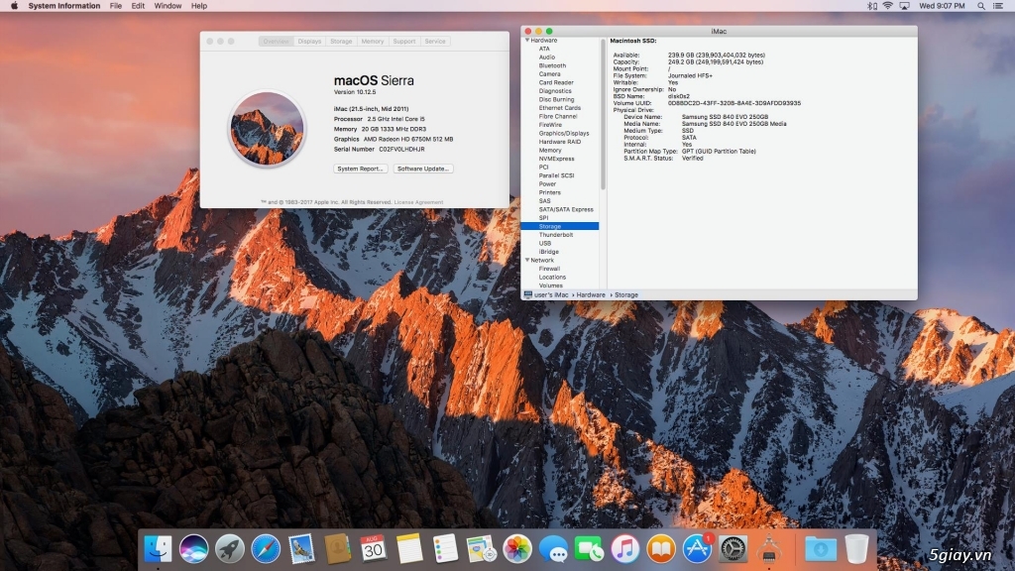1015x571 pixels.
Task: Open iBooks orange book icon
Action: coord(661,549)
